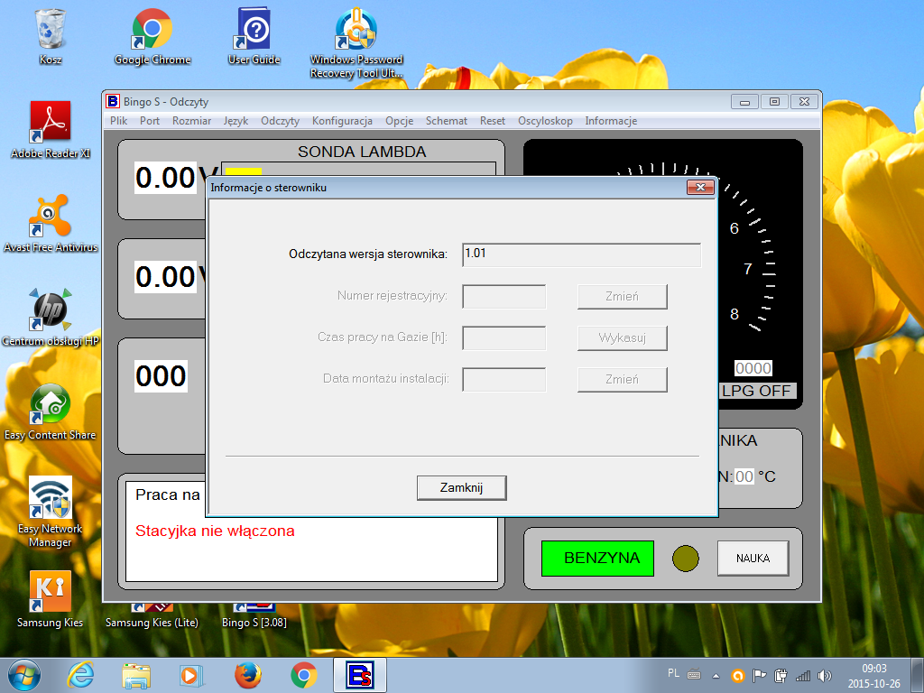
Task: Open the Recycle Bin (Kosz) desktop icon
Action: (x=51, y=35)
